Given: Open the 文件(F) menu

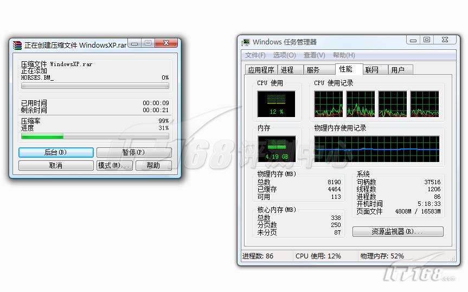Looking at the screenshot, I should point(255,55).
